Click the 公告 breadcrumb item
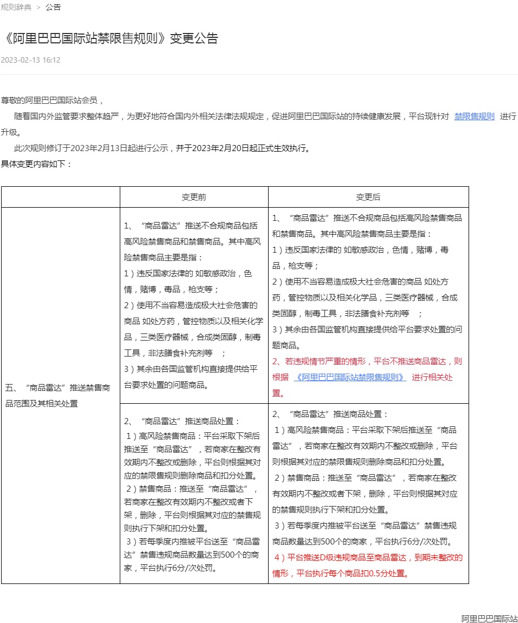Viewport: 518px width, 623px height. 53,7
